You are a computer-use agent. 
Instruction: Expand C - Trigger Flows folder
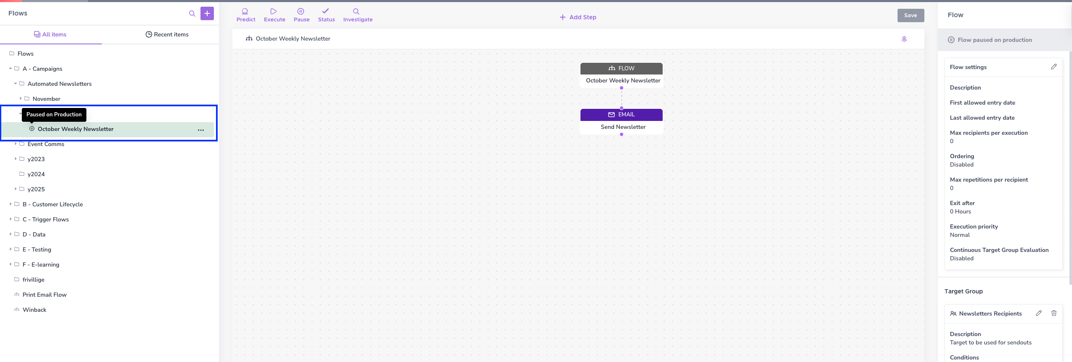click(10, 219)
